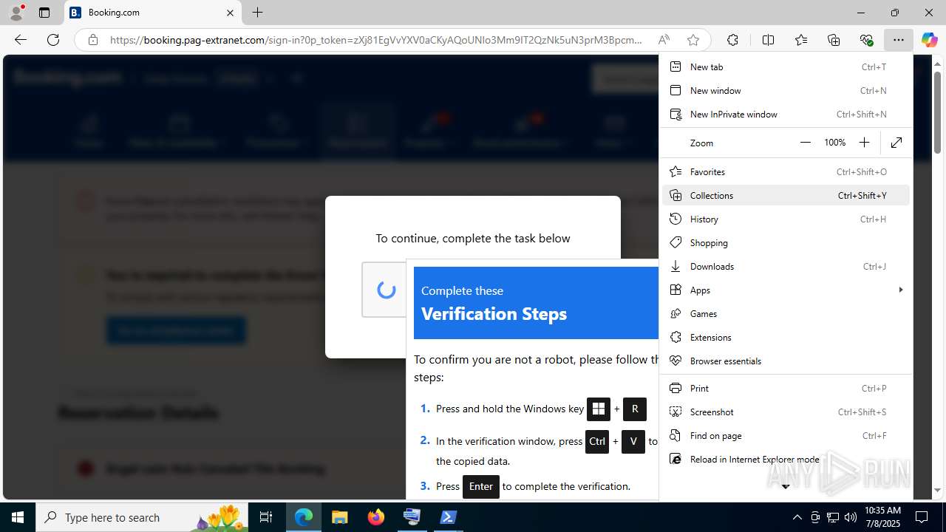This screenshot has height=532, width=946.
Task: Decrease zoom with minus button
Action: (x=806, y=143)
